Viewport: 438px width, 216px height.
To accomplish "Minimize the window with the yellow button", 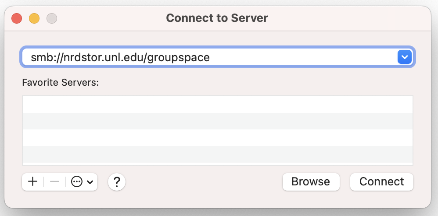I will point(34,18).
